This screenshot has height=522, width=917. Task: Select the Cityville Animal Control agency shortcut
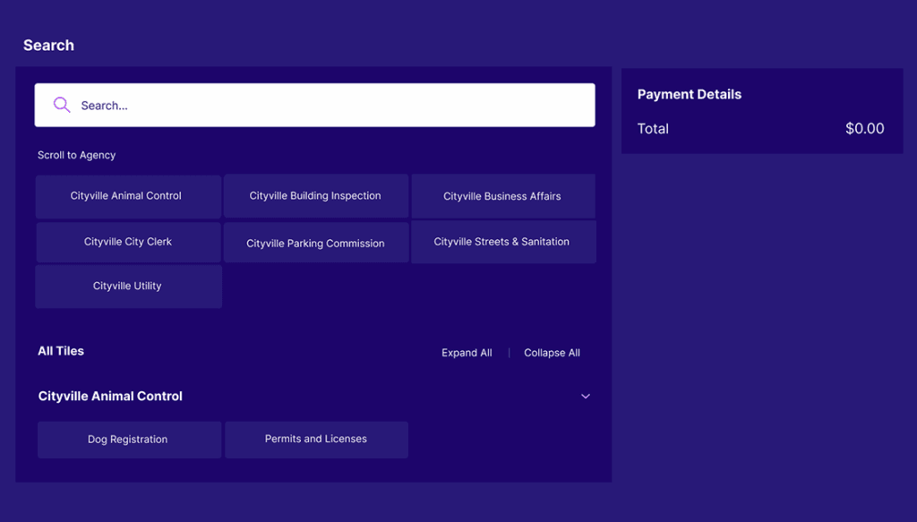pos(128,195)
